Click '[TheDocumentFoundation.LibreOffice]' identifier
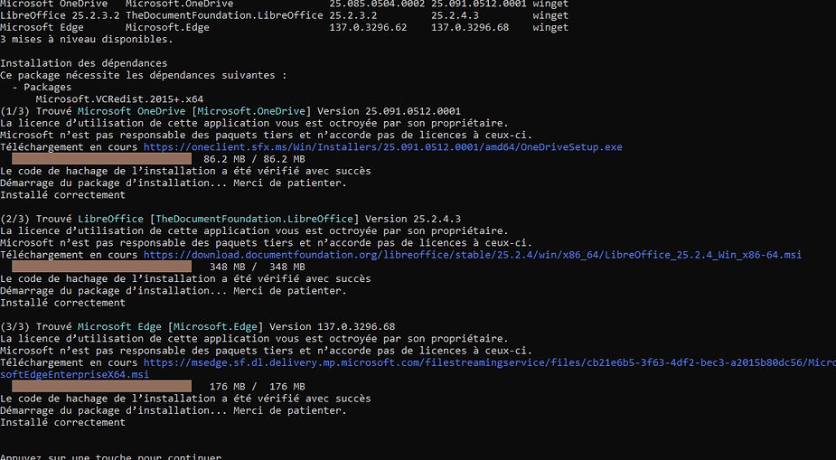The width and height of the screenshot is (836, 460). [254, 219]
